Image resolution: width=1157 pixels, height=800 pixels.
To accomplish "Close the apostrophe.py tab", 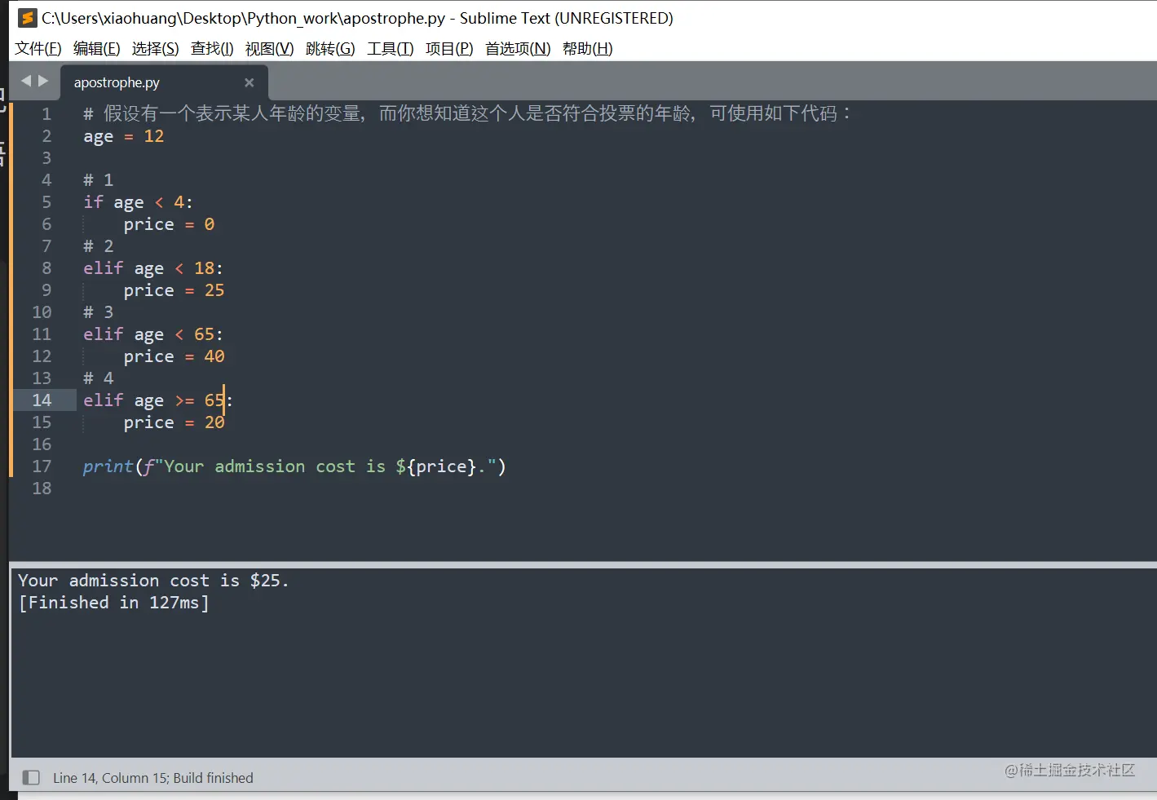I will 250,82.
